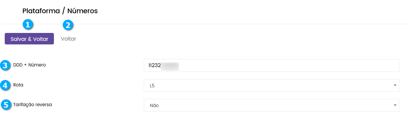Go back using the Voltar link
This screenshot has width=409, height=130.
(68, 39)
